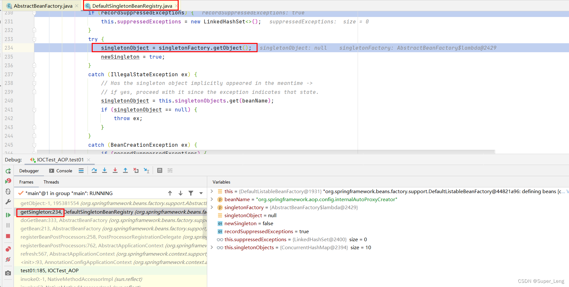The image size is (569, 287).
Task: Select registerBeanPostProcessors:258 frame
Action: (111, 237)
